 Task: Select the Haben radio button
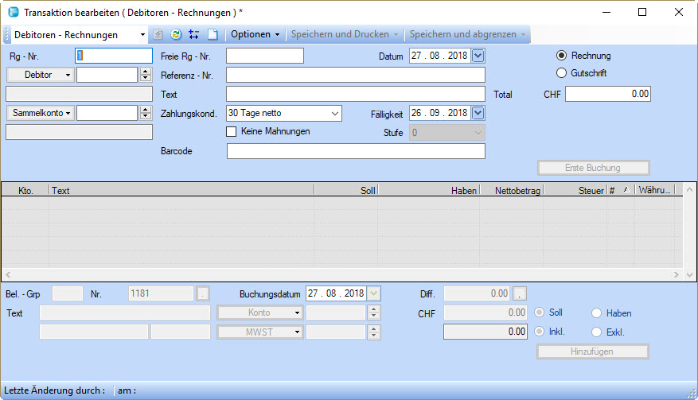click(597, 313)
